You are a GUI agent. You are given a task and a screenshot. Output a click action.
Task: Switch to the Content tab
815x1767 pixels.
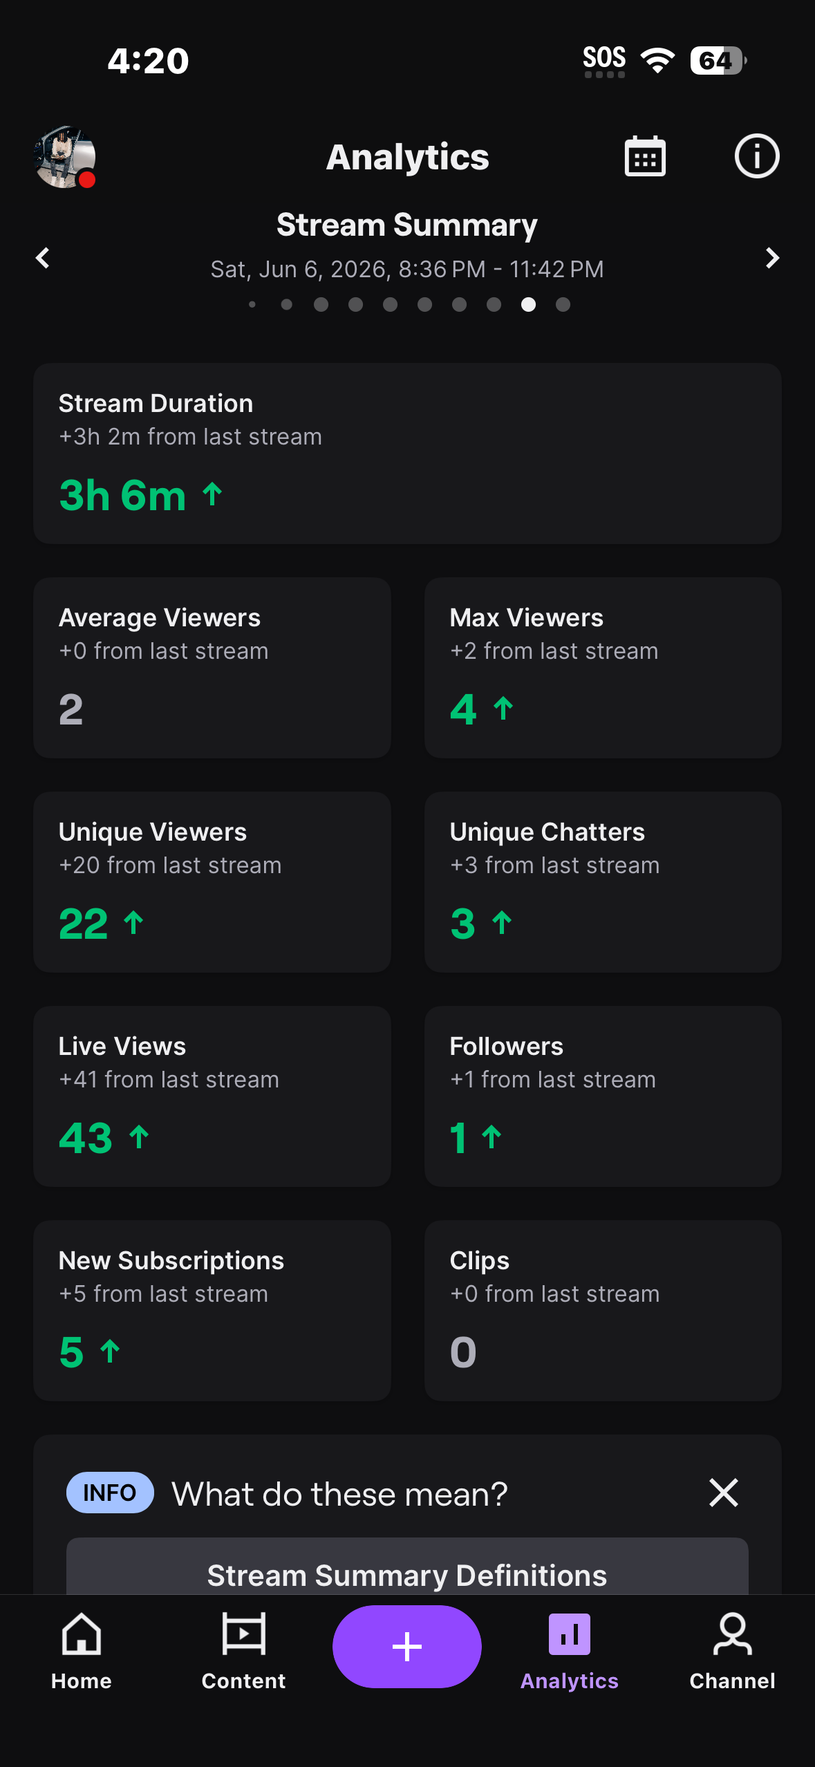click(243, 1652)
